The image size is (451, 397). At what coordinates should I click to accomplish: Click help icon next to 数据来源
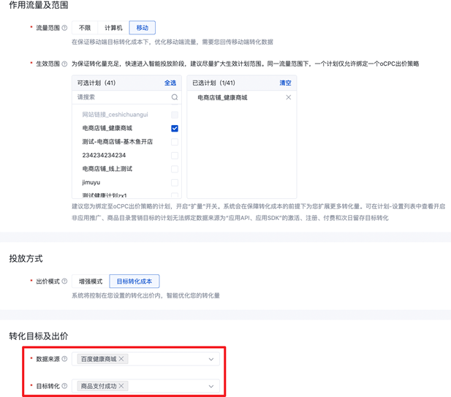(x=65, y=359)
